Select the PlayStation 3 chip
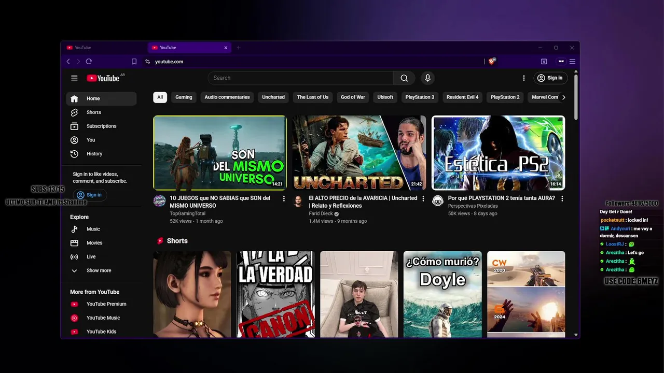The image size is (664, 373). (x=420, y=97)
